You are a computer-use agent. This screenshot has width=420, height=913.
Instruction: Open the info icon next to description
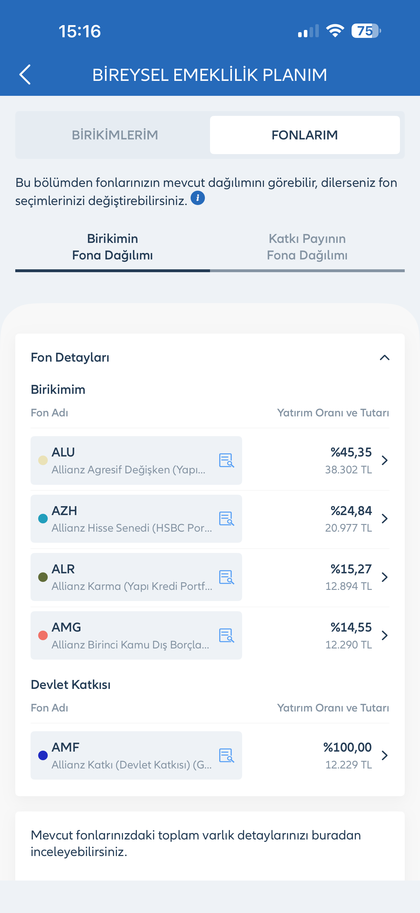198,198
